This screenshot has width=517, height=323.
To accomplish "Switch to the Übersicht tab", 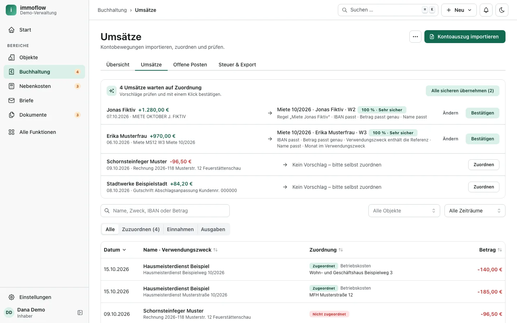I will click(x=118, y=65).
